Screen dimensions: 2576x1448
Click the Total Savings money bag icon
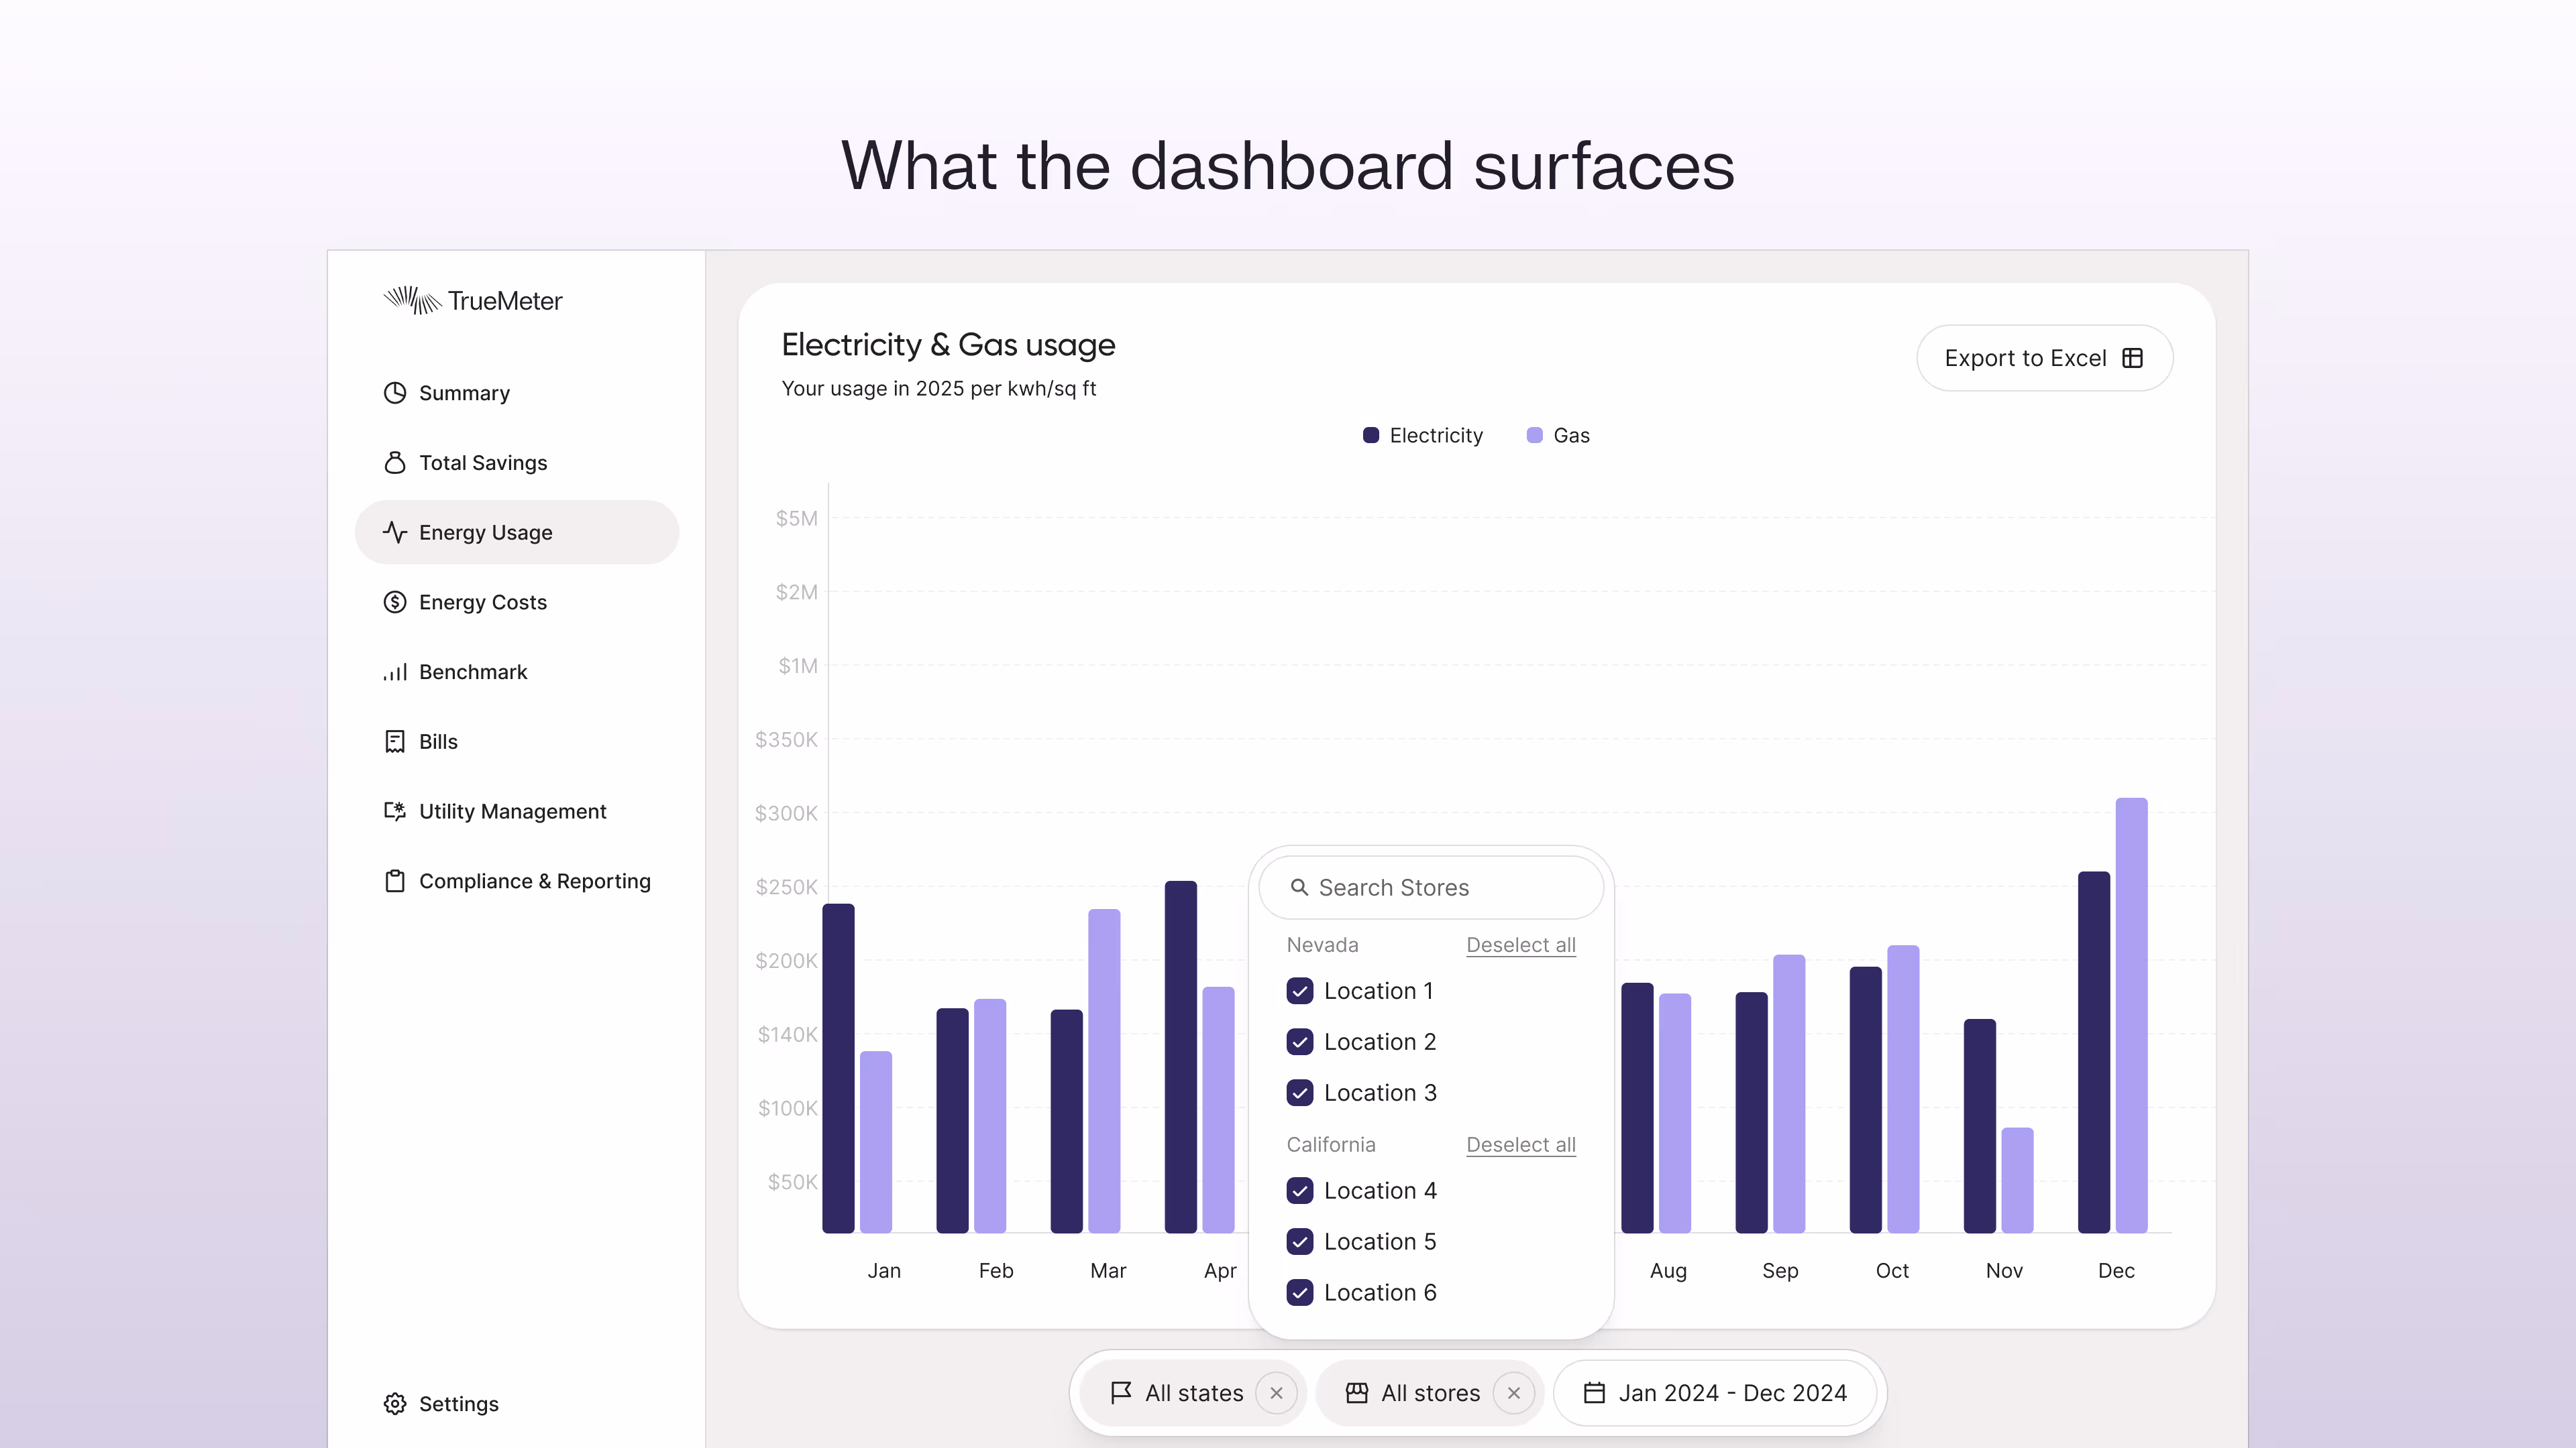click(x=395, y=463)
